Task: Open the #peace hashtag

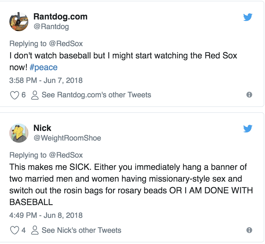Action: click(x=44, y=67)
